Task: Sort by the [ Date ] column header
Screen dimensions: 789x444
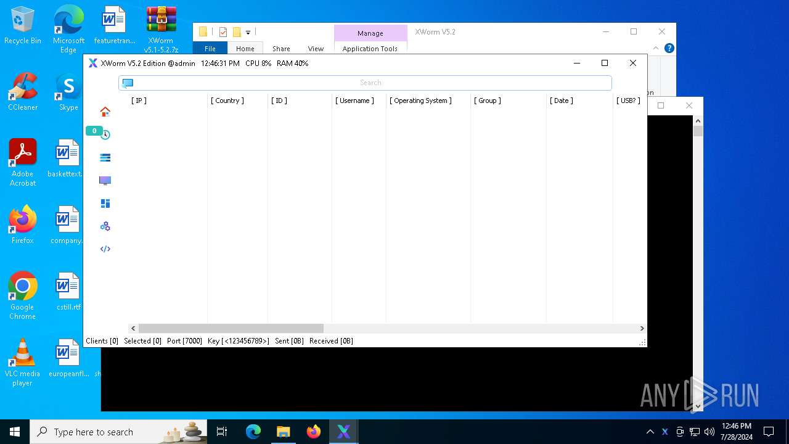Action: click(562, 101)
